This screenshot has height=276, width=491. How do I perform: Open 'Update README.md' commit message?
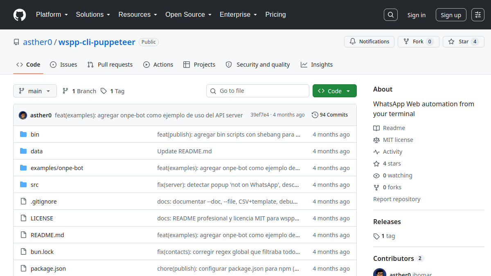point(185,151)
